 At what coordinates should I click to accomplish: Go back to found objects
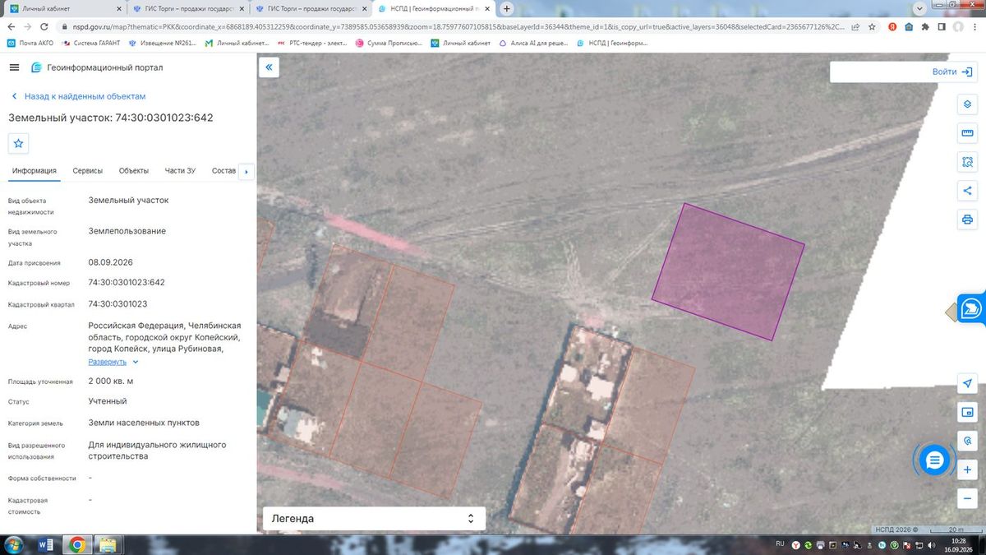pos(78,96)
